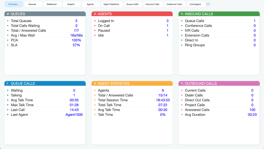Click the Outbound Calls phone icon

pyautogui.click(x=182, y=83)
